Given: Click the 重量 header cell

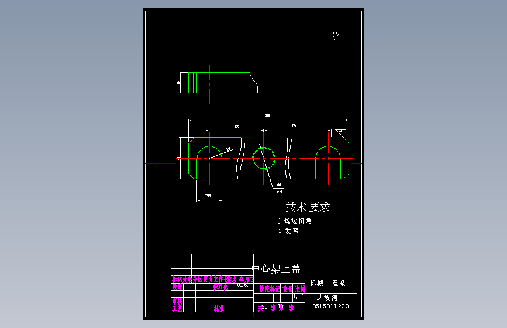Looking at the screenshot, I should pos(287,289).
